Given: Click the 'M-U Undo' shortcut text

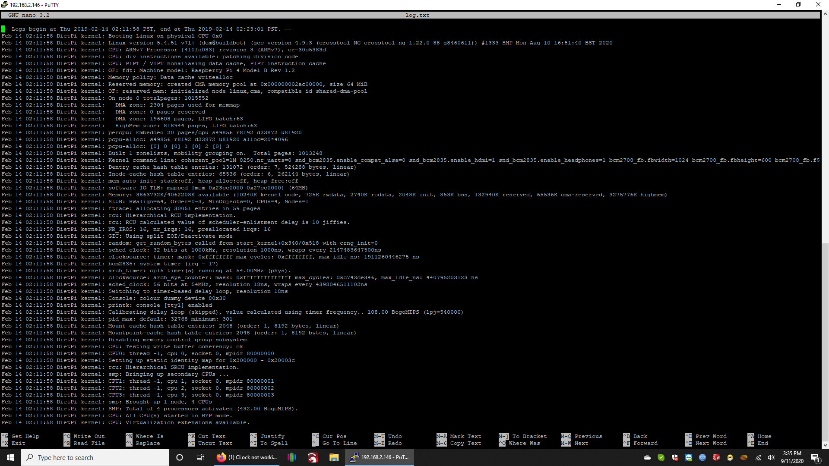Looking at the screenshot, I should (388, 436).
